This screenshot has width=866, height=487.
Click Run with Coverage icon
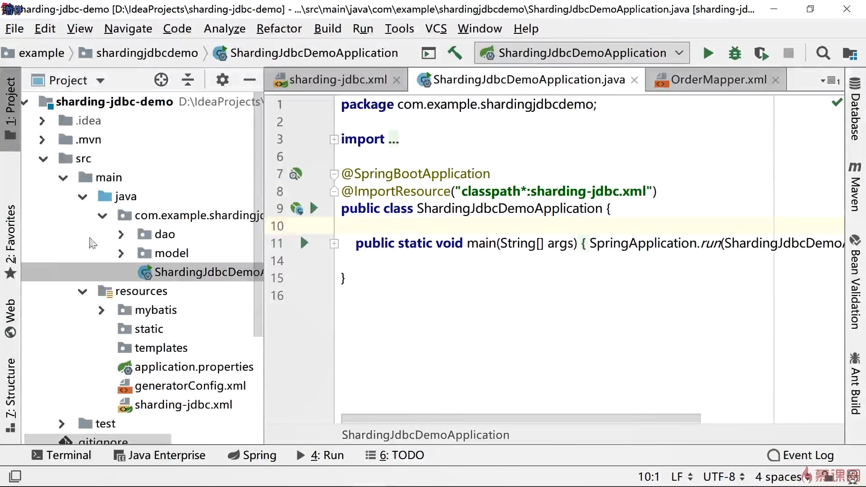(761, 53)
